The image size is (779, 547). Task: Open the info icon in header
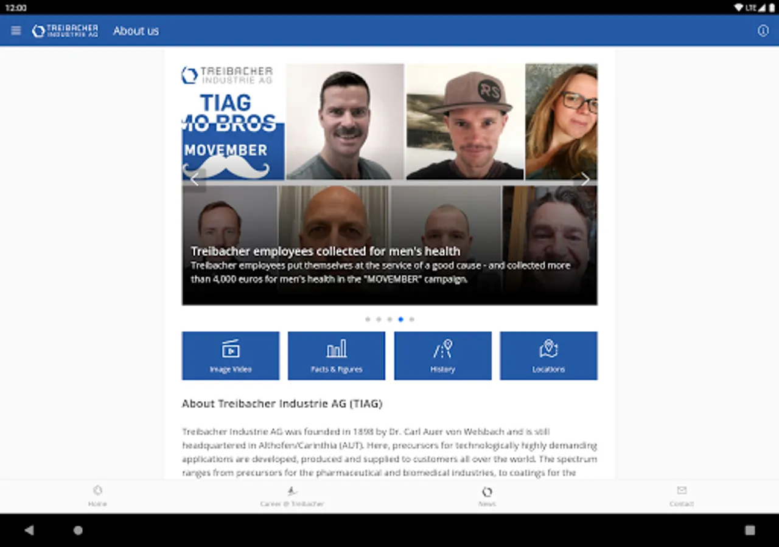pyautogui.click(x=763, y=31)
